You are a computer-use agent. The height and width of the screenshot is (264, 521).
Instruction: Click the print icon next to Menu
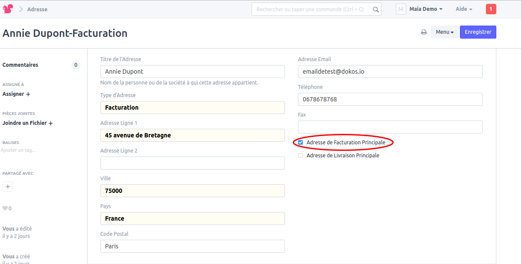(x=424, y=32)
